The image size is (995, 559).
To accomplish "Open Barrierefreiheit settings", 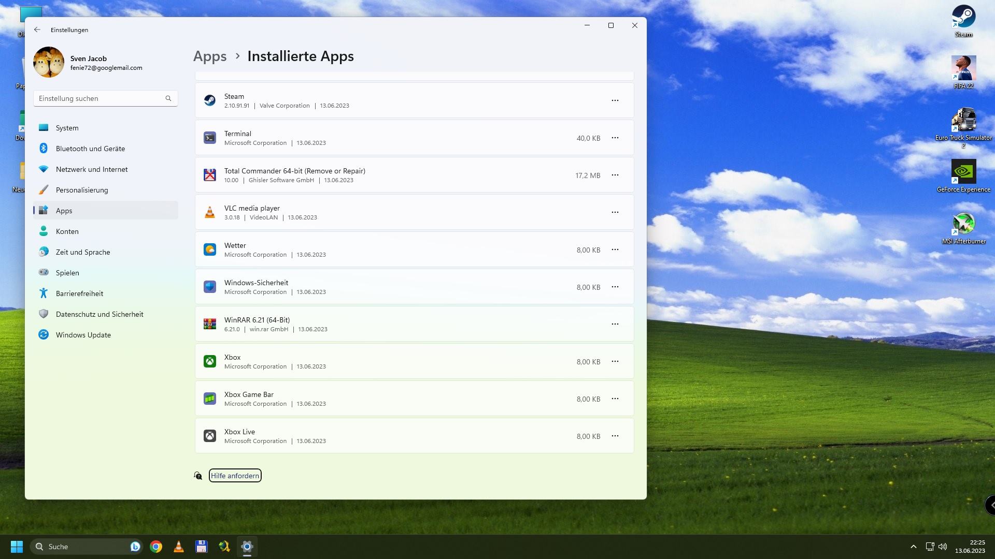I will pyautogui.click(x=106, y=293).
